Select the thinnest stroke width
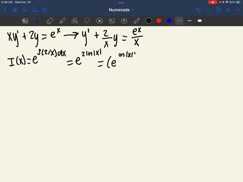The image size is (243, 182). pyautogui.click(x=179, y=21)
